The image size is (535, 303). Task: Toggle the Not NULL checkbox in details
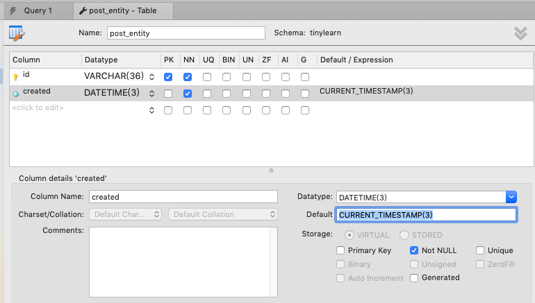tap(415, 250)
